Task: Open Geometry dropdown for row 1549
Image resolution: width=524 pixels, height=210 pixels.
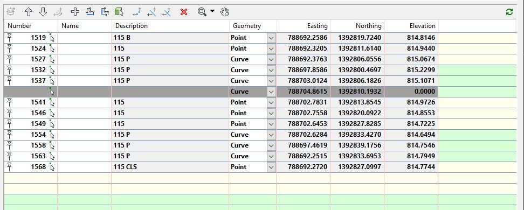Action: 271,124
